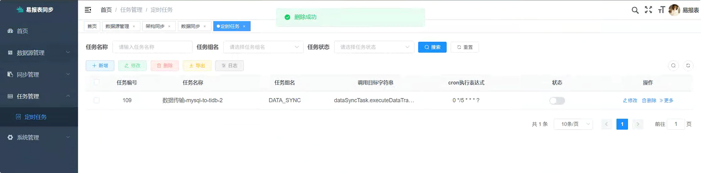Check the row 109 checkbox
701x173 pixels.
point(96,100)
